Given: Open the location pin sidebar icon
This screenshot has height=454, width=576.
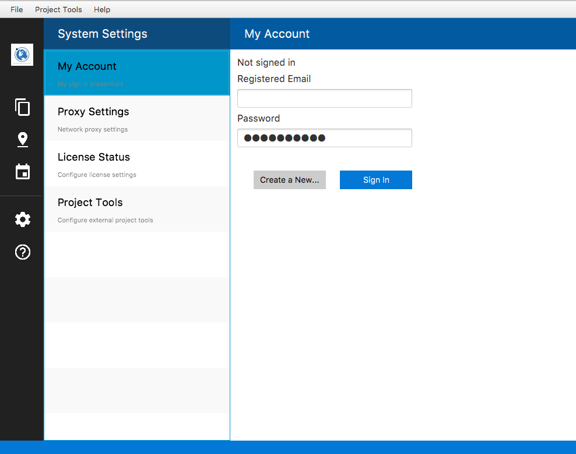Looking at the screenshot, I should pyautogui.click(x=22, y=140).
